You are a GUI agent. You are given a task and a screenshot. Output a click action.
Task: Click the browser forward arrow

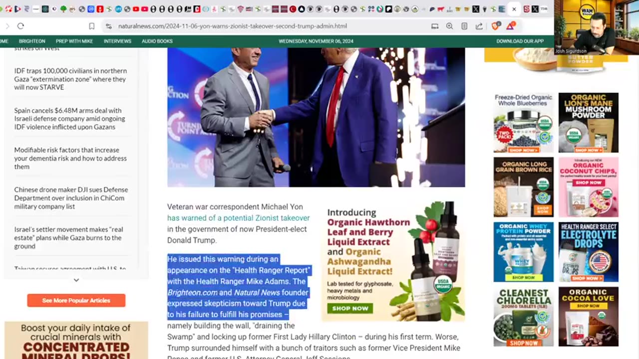pos(7,26)
